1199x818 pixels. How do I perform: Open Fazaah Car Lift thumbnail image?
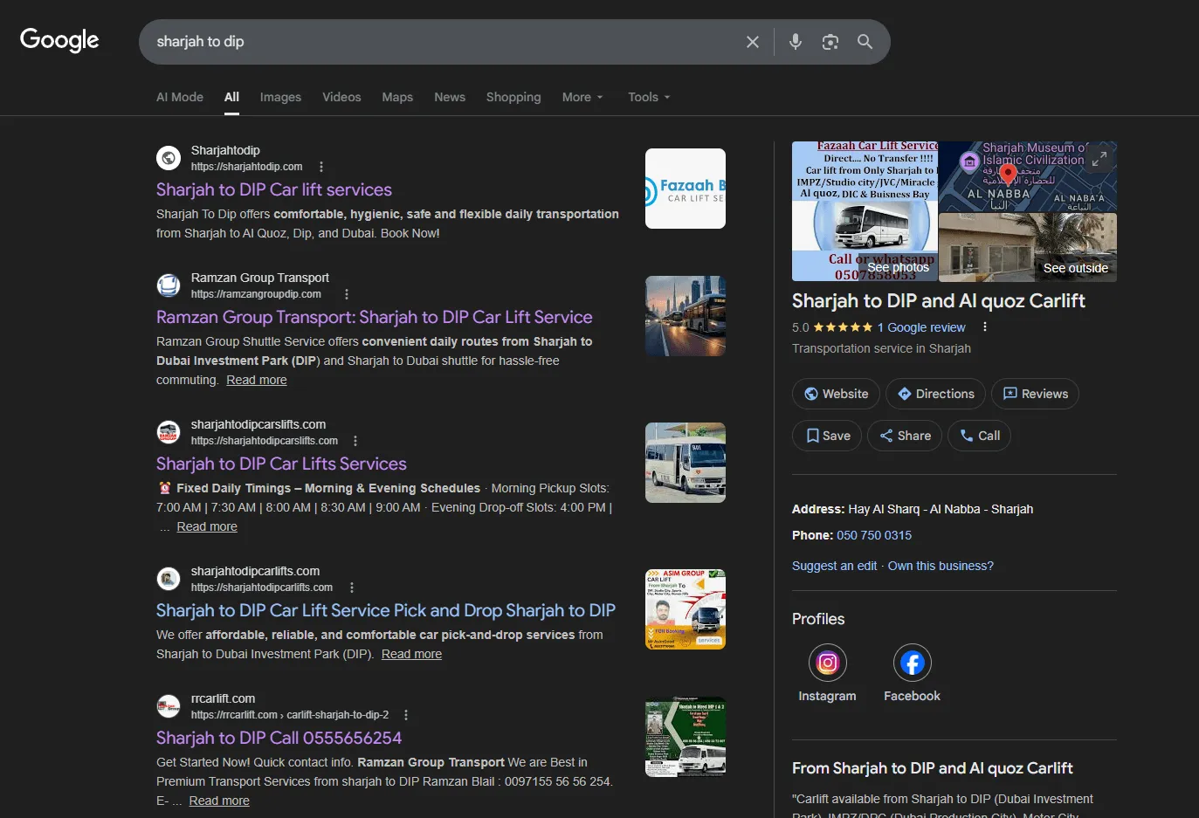coord(686,189)
